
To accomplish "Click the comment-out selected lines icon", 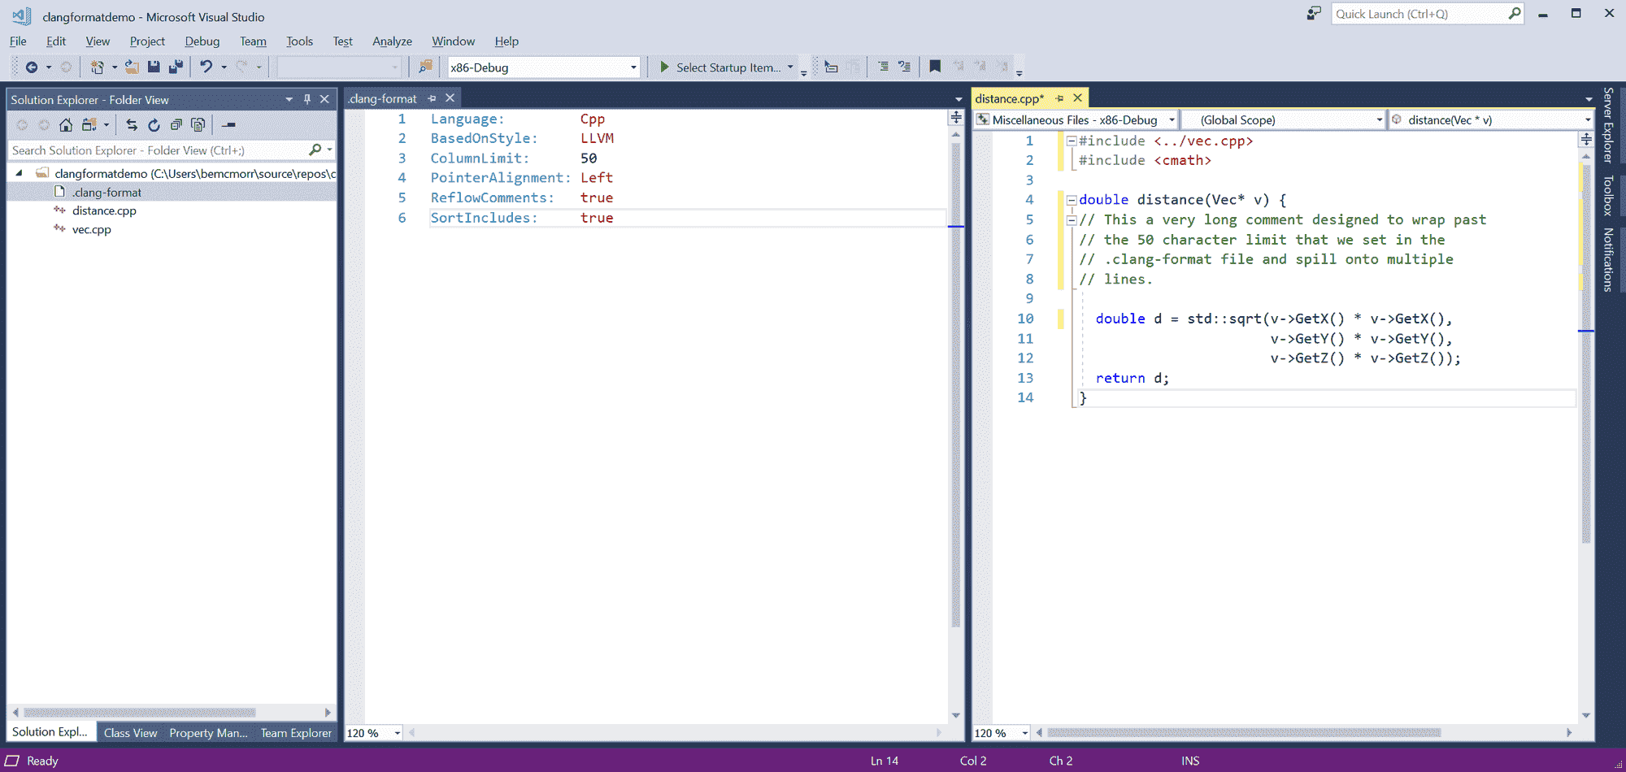I will pos(883,67).
